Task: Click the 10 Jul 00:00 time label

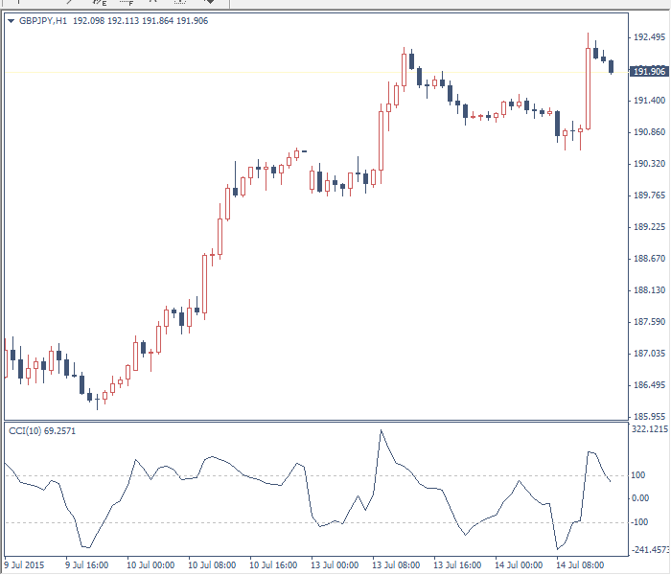Action: click(x=149, y=564)
